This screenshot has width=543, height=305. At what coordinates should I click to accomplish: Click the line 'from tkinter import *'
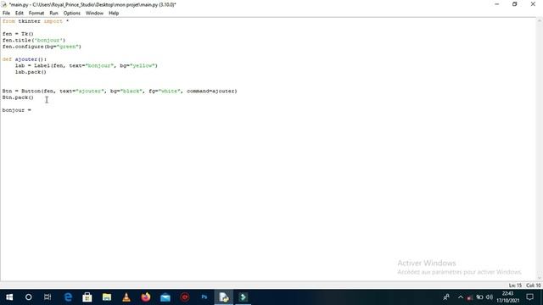36,21
